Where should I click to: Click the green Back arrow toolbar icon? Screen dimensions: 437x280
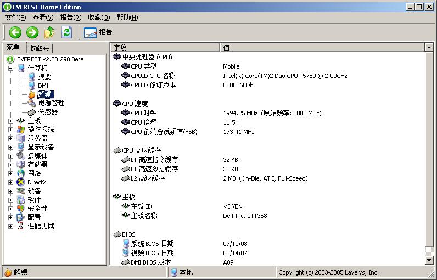click(15, 32)
